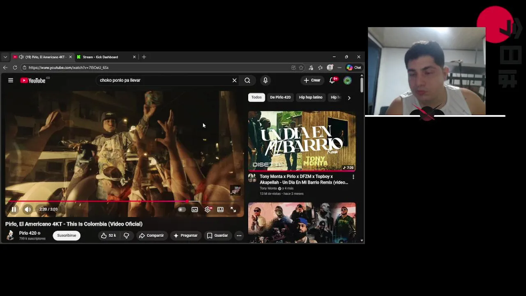Switch to theater mode in the player
The height and width of the screenshot is (296, 526).
pyautogui.click(x=220, y=209)
